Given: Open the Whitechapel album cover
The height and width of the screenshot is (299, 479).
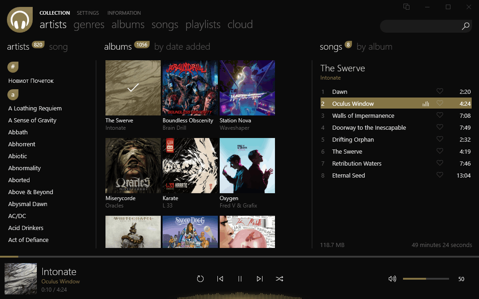Looking at the screenshot, I should tap(133, 232).
